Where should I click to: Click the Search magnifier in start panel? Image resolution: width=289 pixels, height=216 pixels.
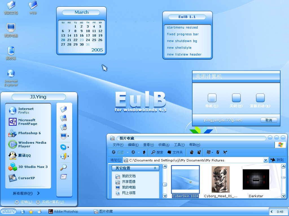[x=64, y=167]
